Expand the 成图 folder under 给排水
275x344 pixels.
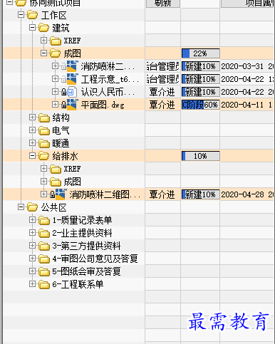click(x=43, y=182)
